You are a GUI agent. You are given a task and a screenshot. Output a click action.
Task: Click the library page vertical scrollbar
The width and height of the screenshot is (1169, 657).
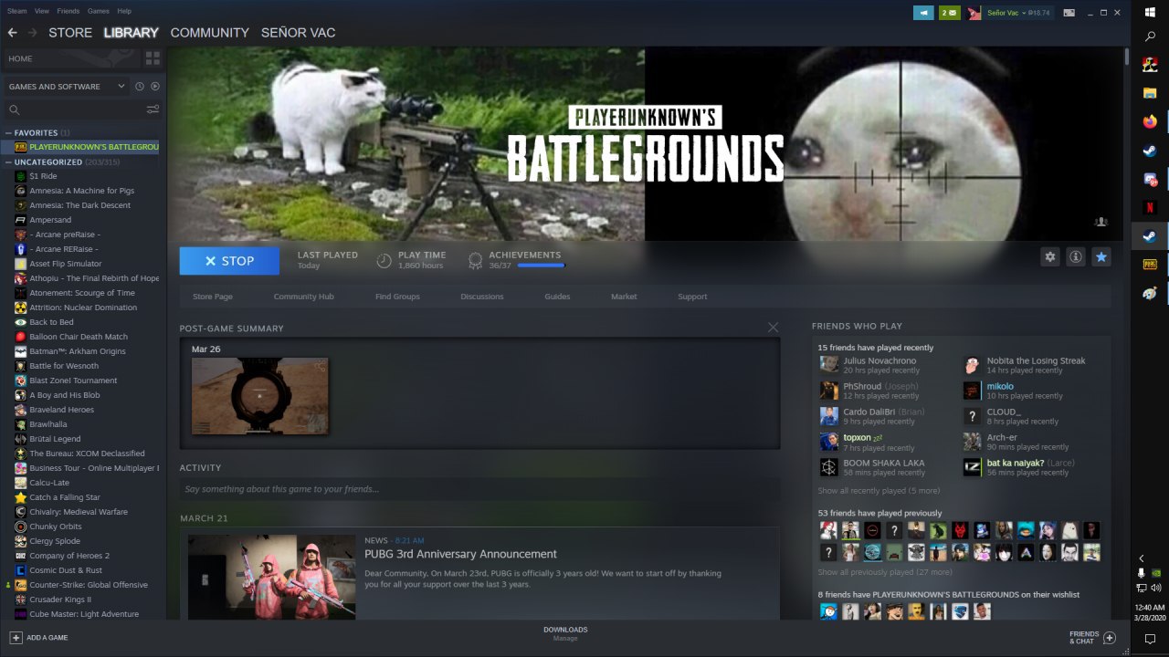pyautogui.click(x=1126, y=58)
